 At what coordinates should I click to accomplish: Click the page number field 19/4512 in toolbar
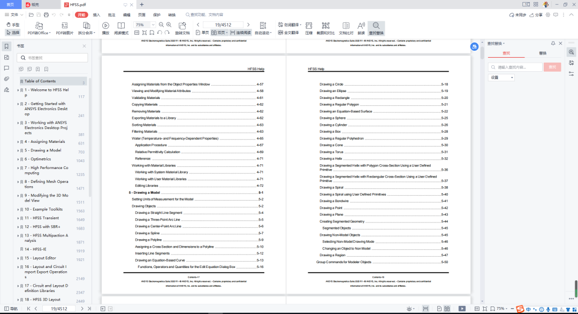pos(223,25)
